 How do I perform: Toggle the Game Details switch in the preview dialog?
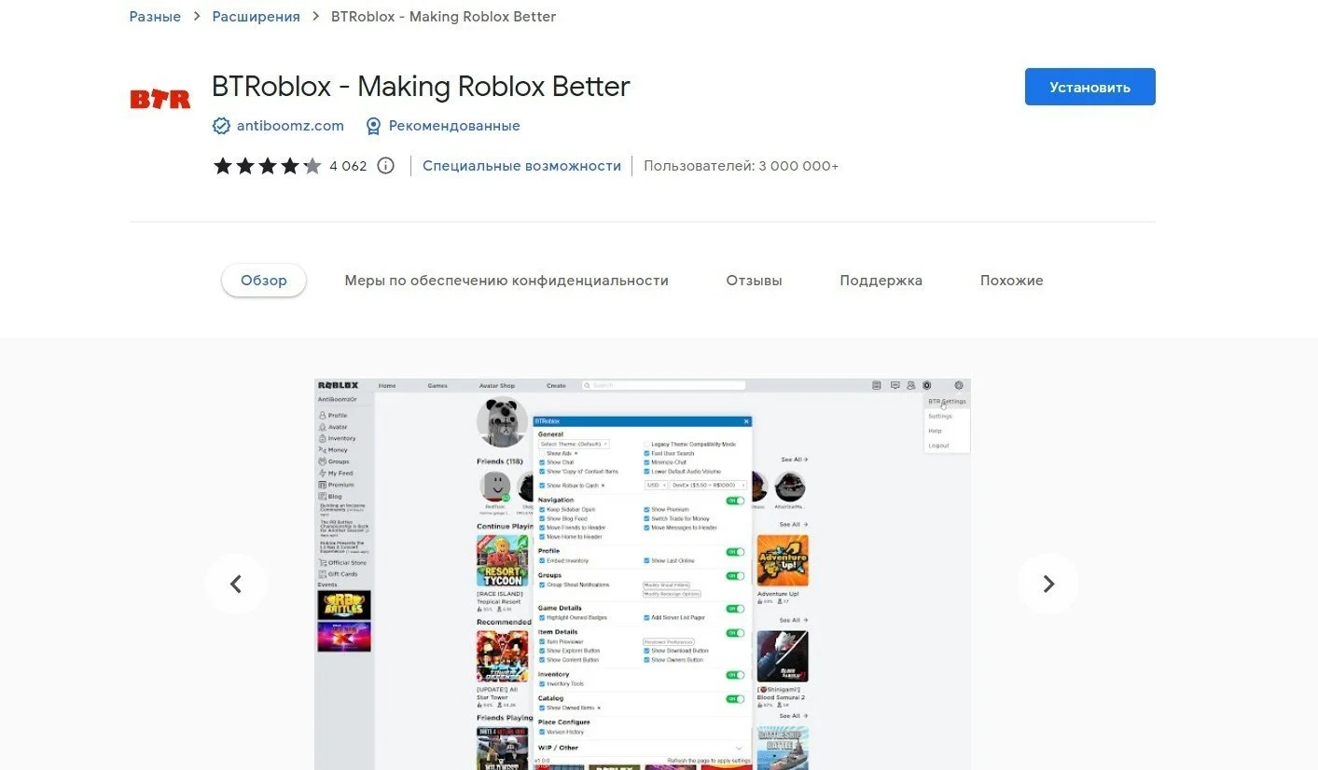pos(736,609)
